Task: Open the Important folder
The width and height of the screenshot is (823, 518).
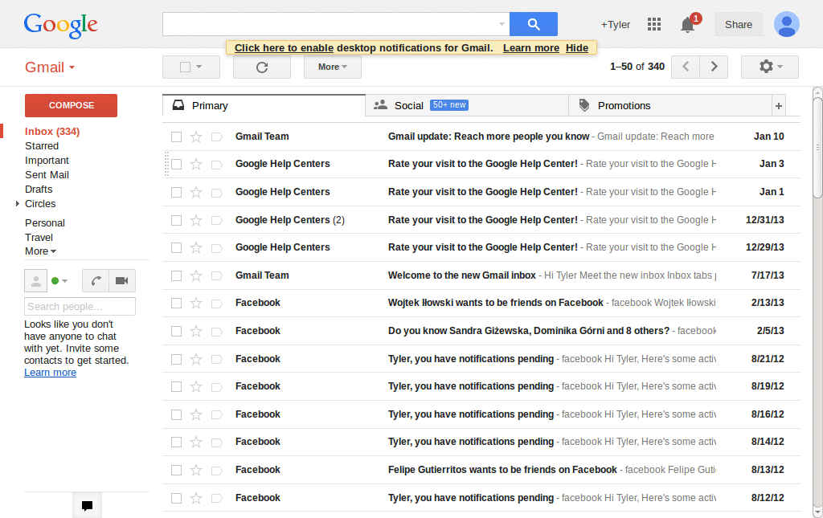Action: point(47,161)
